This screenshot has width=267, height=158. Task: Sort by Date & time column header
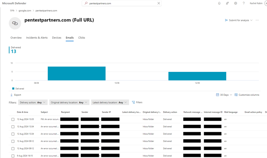(23, 112)
